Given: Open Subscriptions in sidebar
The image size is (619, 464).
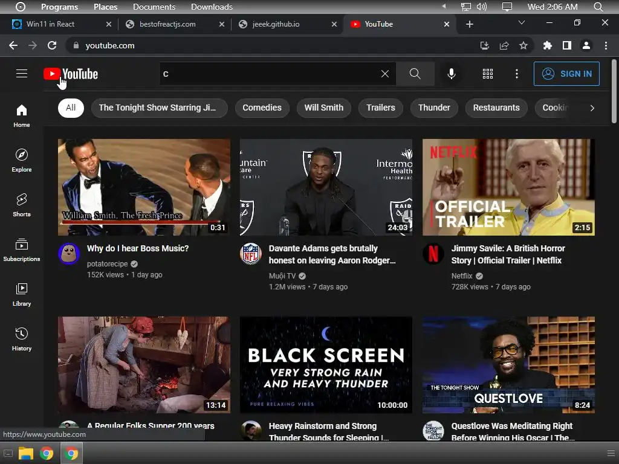Looking at the screenshot, I should point(22,250).
